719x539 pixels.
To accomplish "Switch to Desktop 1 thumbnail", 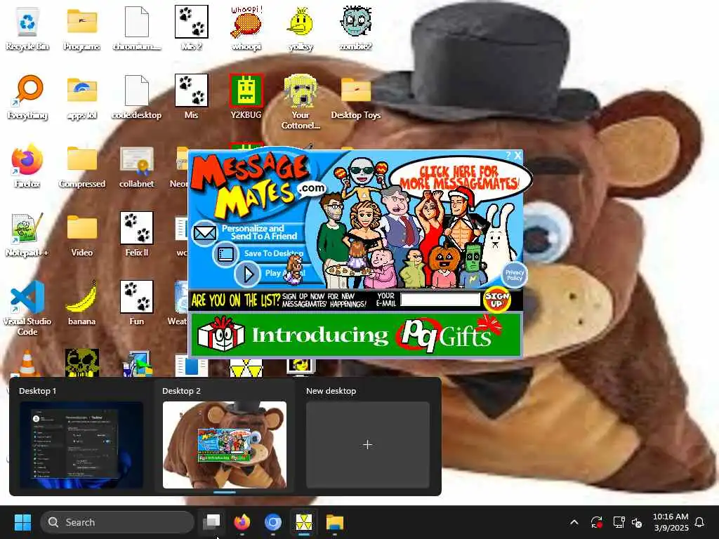I will click(81, 444).
